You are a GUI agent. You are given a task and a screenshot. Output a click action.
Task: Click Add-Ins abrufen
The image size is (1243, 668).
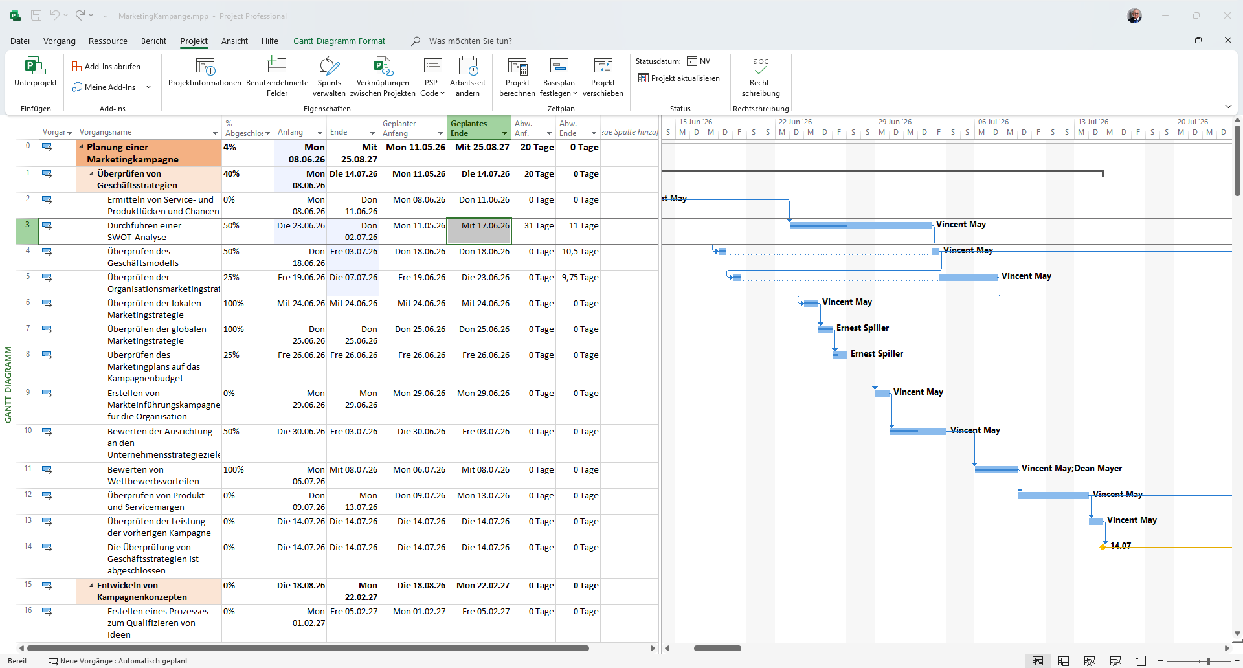pyautogui.click(x=106, y=66)
